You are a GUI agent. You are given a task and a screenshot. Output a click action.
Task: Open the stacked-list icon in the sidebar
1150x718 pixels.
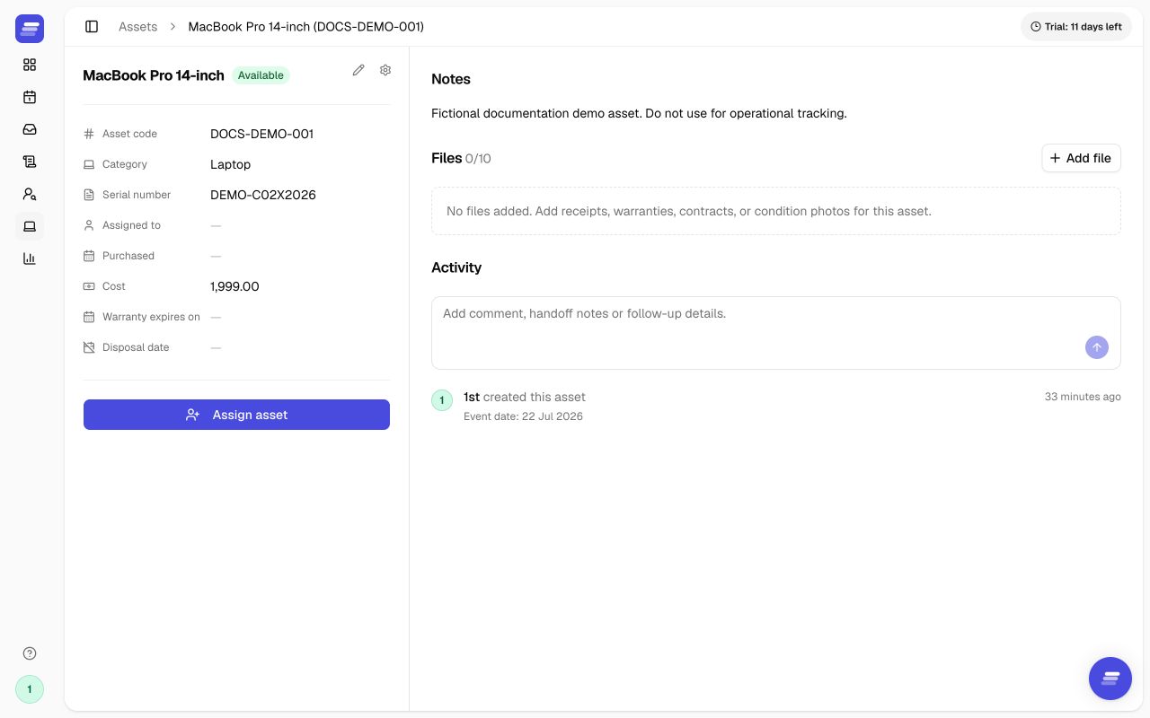pyautogui.click(x=30, y=162)
